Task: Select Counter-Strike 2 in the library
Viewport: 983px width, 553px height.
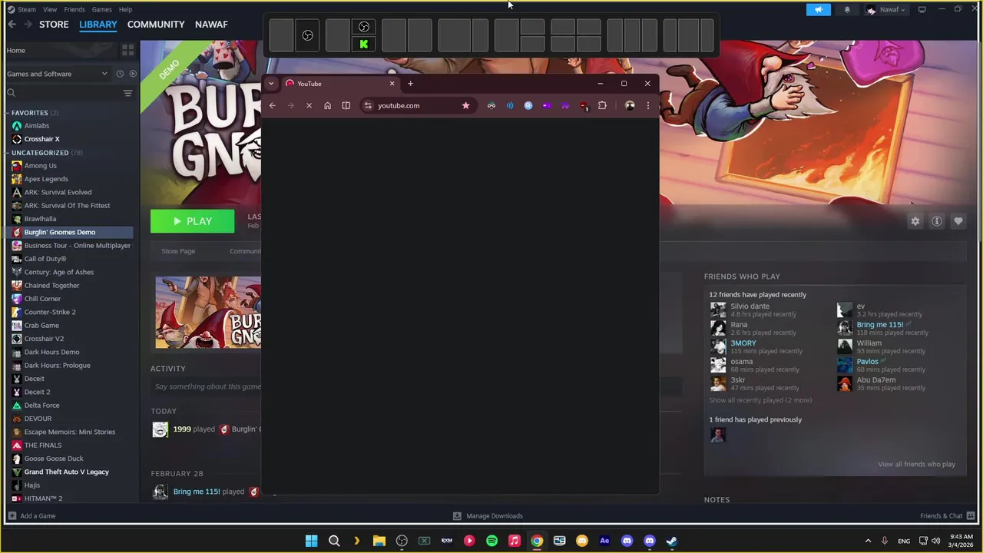Action: pyautogui.click(x=50, y=312)
